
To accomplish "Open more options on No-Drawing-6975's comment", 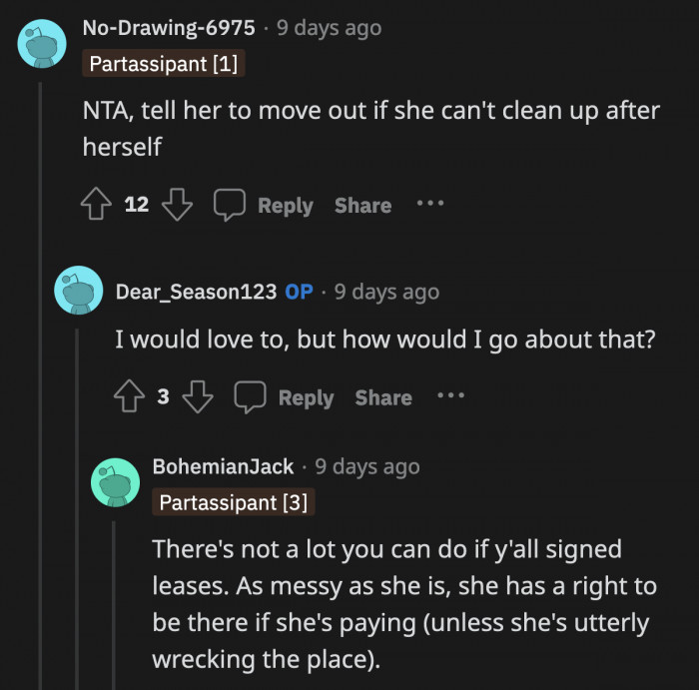I will pos(429,204).
